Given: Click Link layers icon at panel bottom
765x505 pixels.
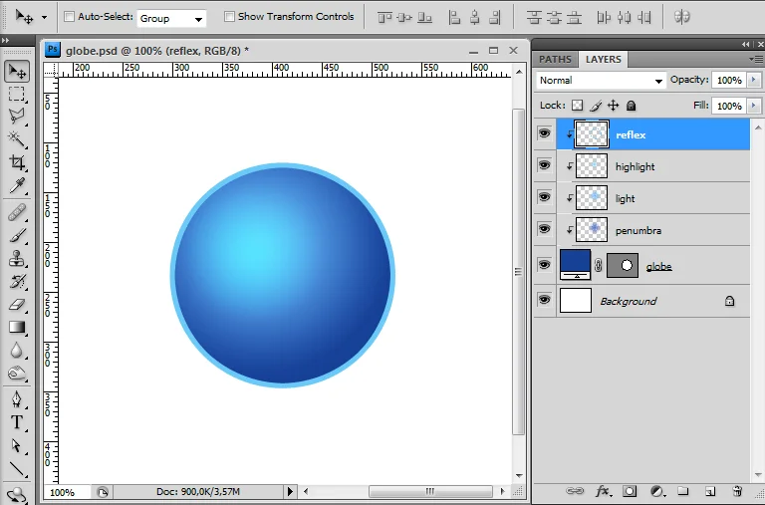Looking at the screenshot, I should [575, 491].
